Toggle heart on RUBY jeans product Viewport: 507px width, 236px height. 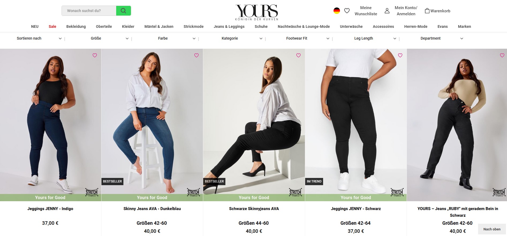502,55
